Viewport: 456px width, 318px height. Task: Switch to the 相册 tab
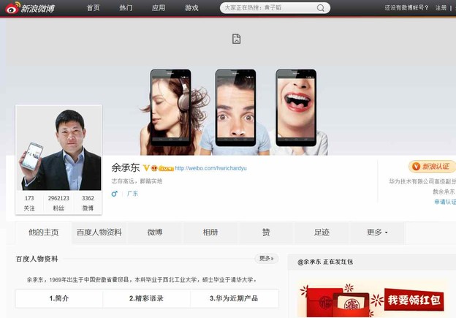click(210, 232)
